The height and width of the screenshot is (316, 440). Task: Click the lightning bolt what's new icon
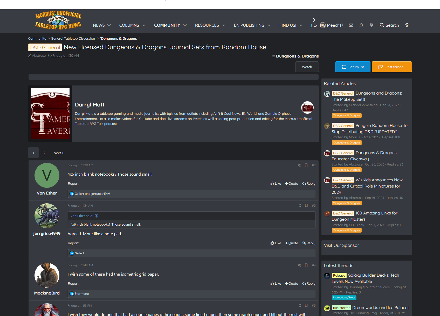click(372, 25)
